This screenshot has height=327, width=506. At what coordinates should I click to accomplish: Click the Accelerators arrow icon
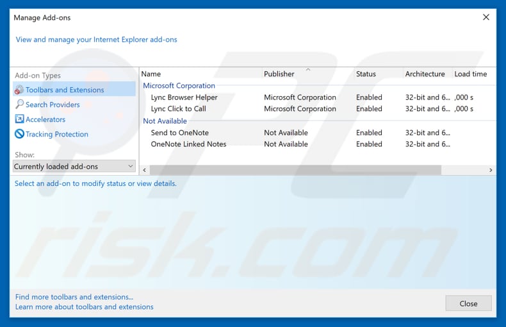(x=19, y=119)
